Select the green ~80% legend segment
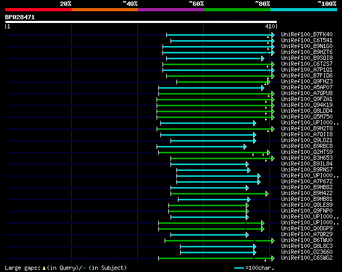342x272 pixels. point(237,10)
